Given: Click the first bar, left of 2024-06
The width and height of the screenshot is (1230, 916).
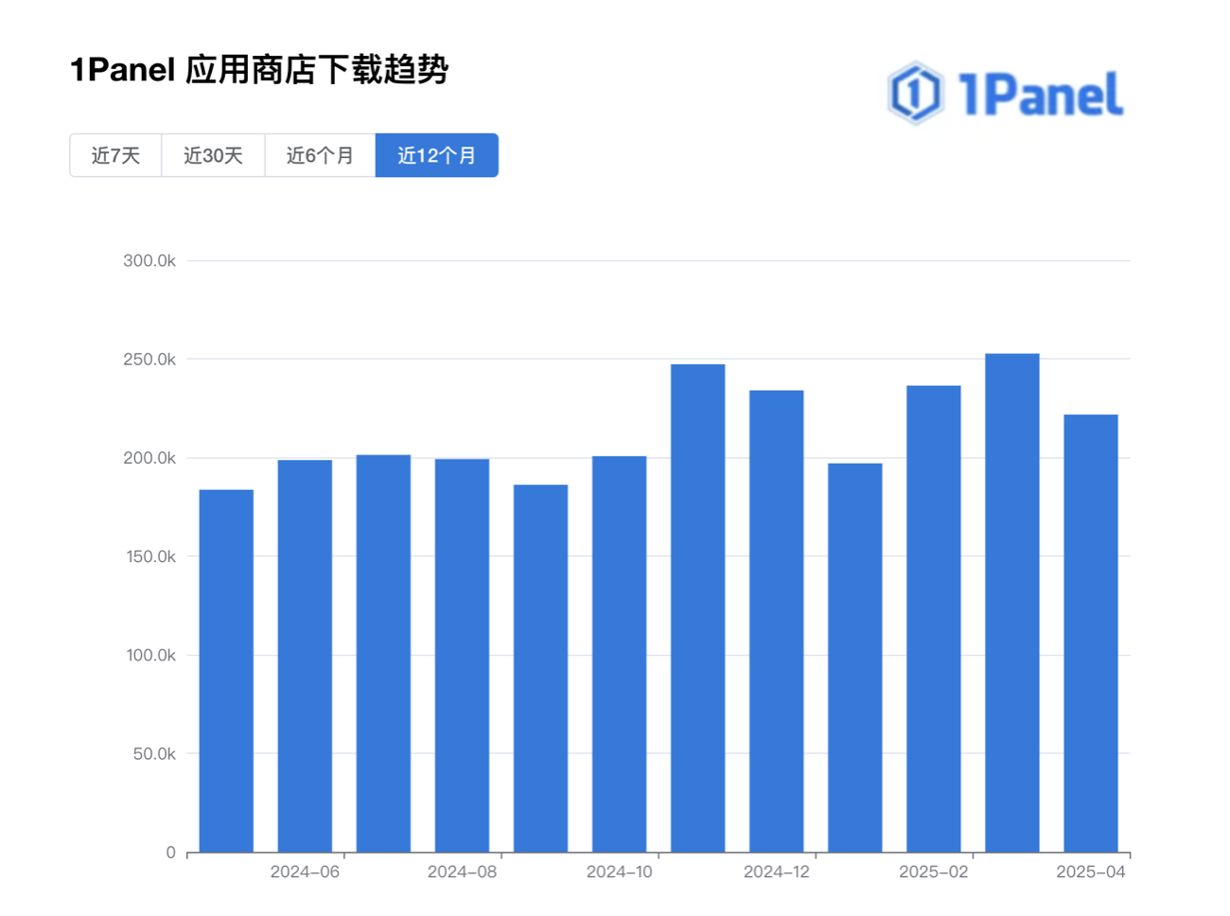Looking at the screenshot, I should [226, 671].
